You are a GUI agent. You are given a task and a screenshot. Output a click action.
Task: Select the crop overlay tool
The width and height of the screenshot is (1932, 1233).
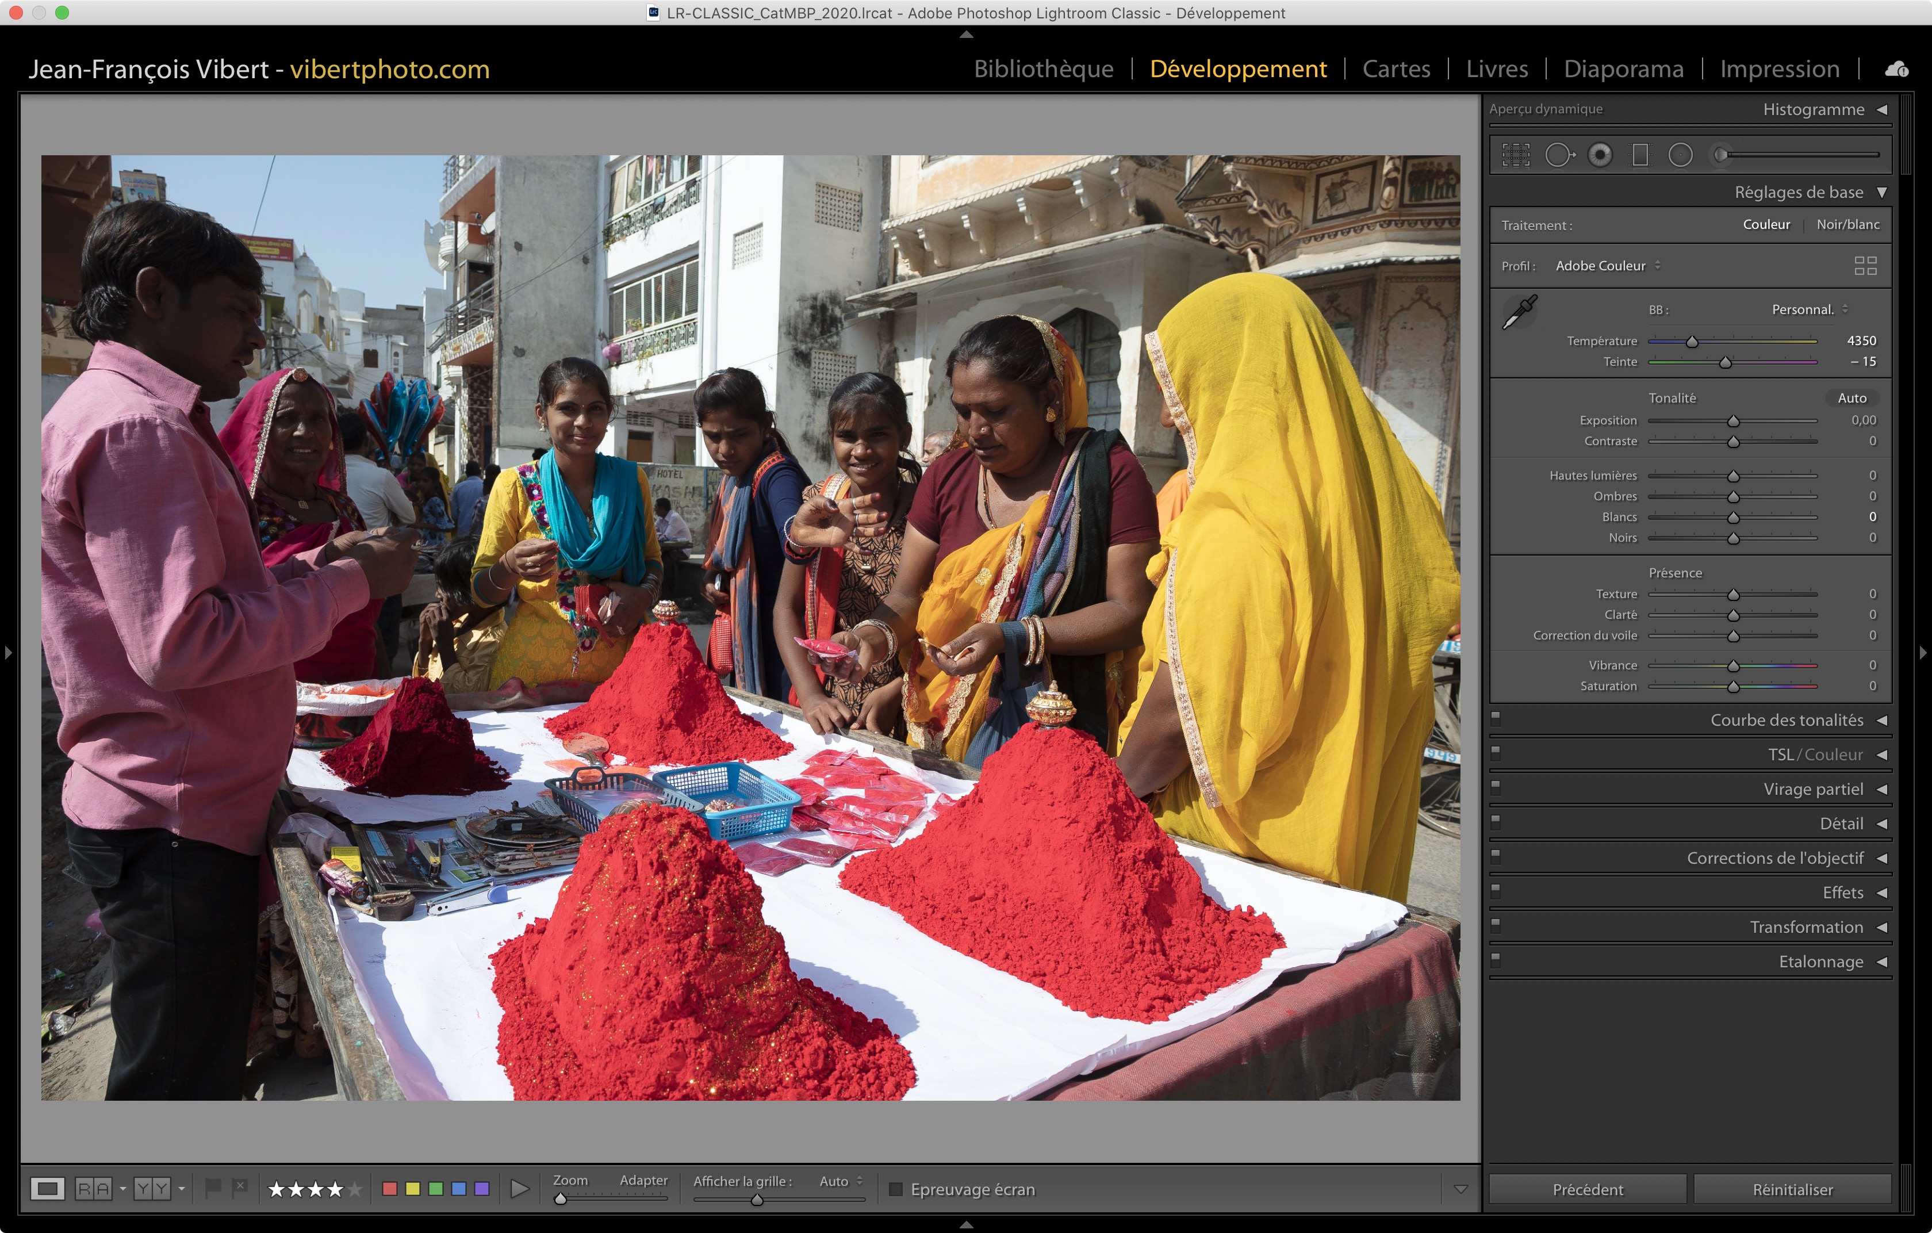pyautogui.click(x=1516, y=155)
